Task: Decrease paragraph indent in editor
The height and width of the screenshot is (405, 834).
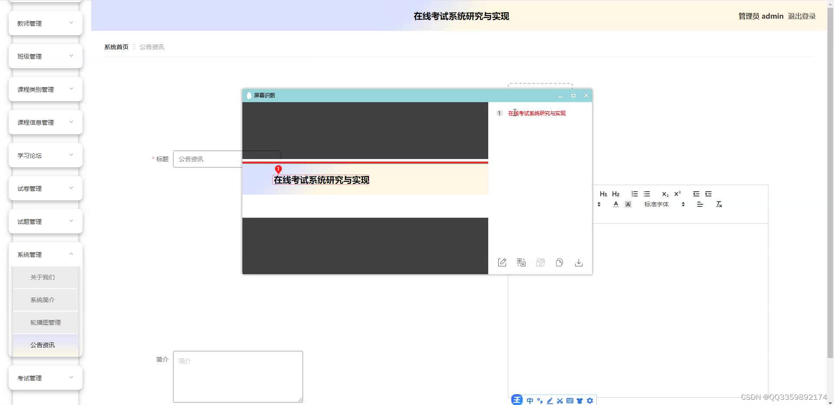Action: pos(696,194)
